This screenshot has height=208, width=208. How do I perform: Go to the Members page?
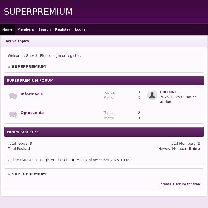(x=25, y=29)
